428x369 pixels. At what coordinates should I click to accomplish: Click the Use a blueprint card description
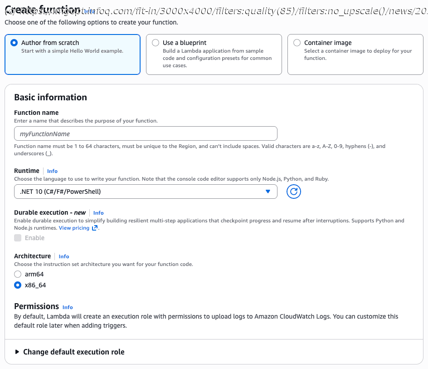(x=217, y=58)
